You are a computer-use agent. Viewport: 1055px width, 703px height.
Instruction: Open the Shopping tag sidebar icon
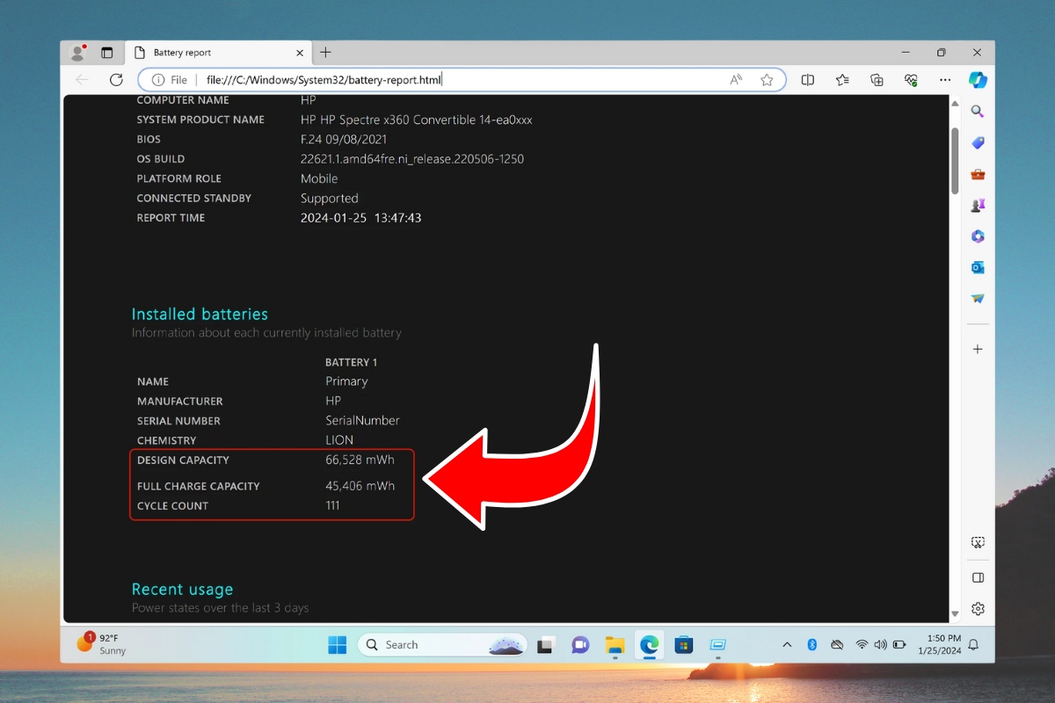click(x=978, y=142)
